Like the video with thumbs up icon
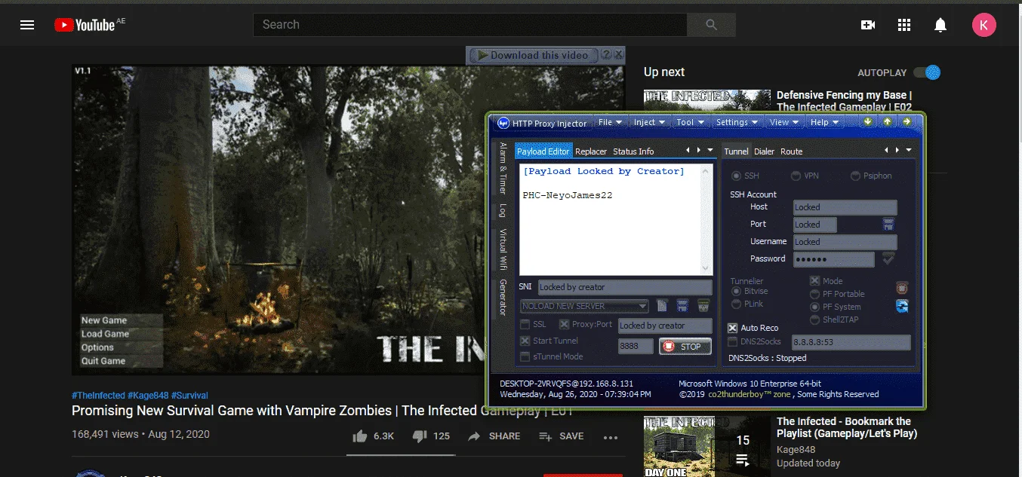 click(x=360, y=436)
